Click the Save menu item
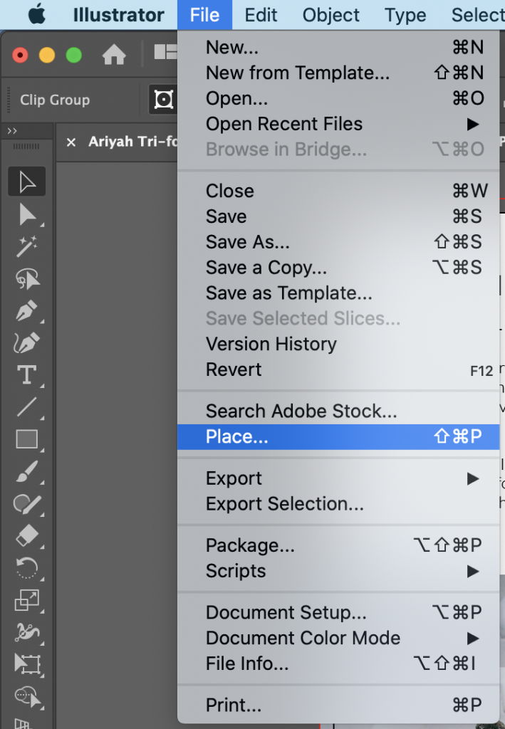The image size is (505, 729). point(338,216)
